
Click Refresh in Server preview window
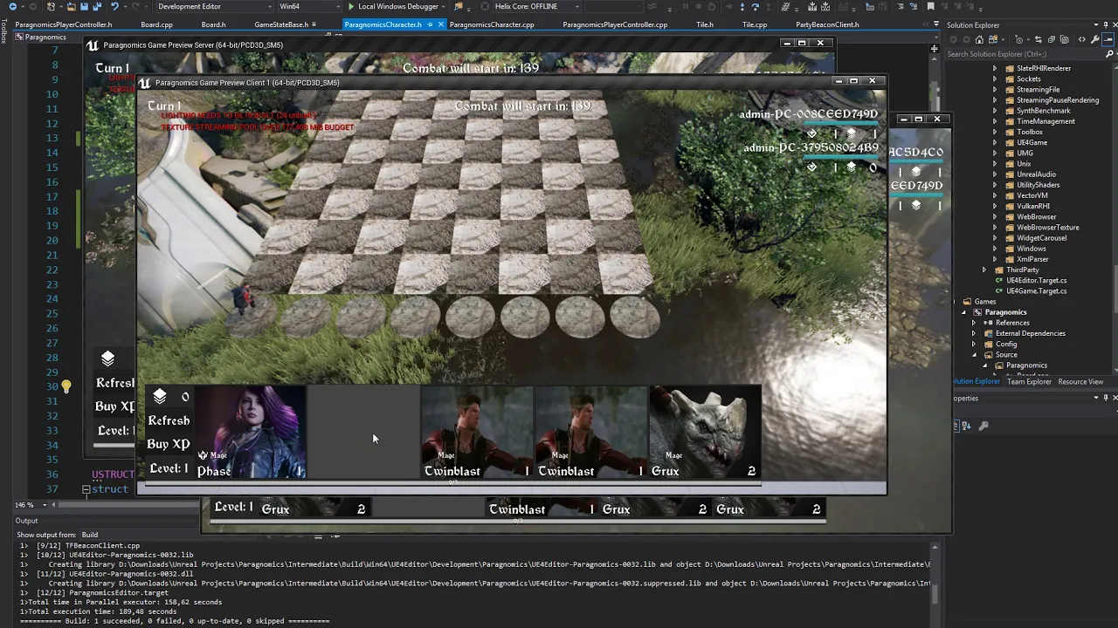115,383
